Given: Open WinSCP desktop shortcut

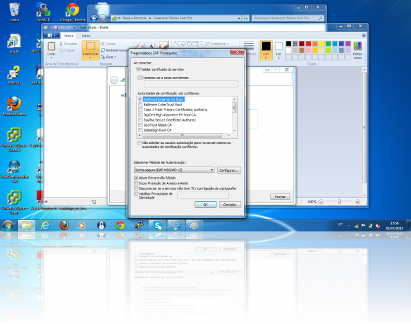Looking at the screenshot, I should 43,12.
